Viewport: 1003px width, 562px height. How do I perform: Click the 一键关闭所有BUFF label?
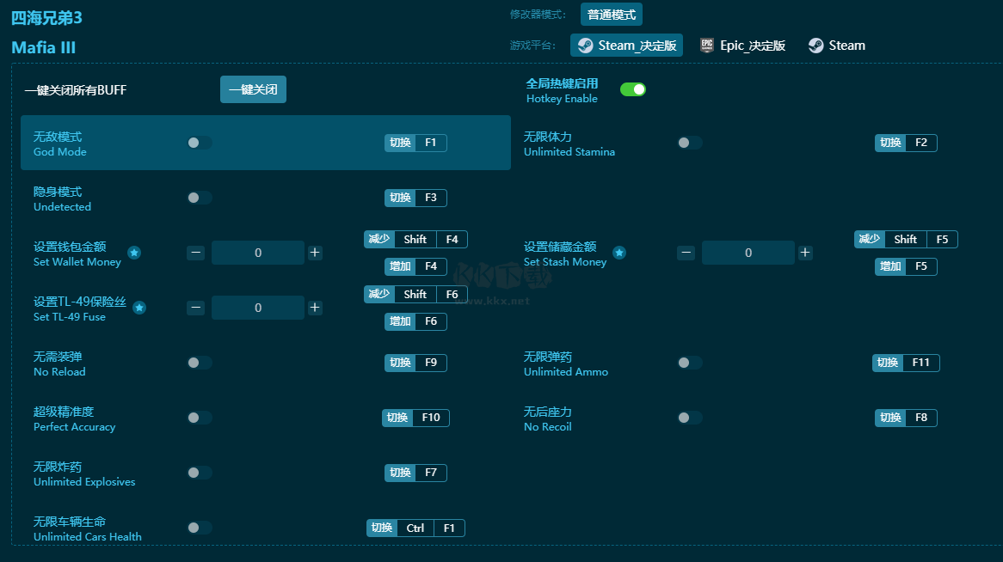click(x=76, y=90)
